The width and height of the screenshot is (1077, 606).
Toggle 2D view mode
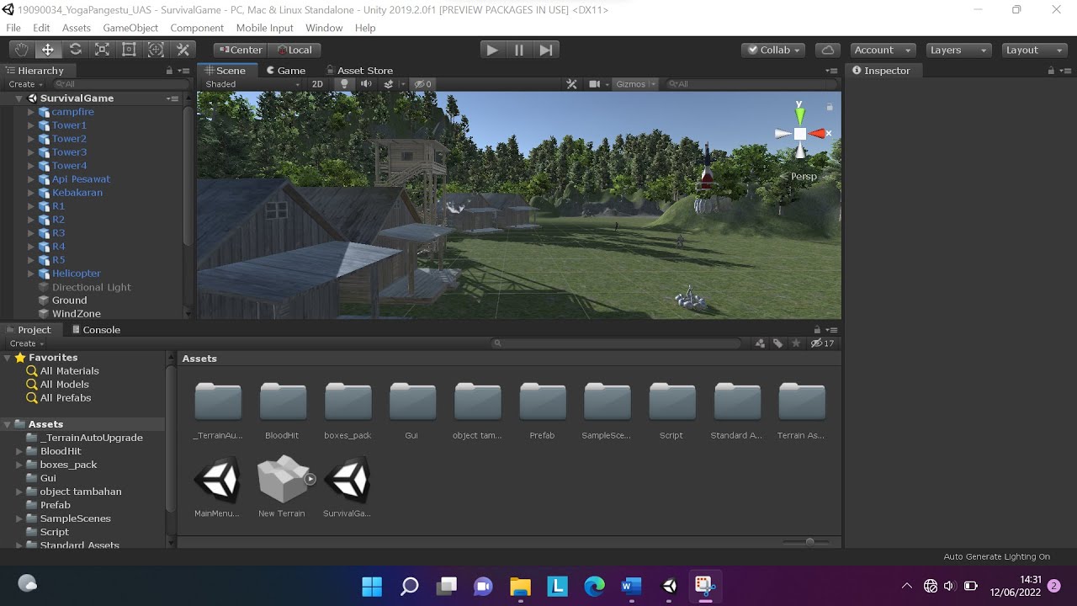click(x=317, y=84)
